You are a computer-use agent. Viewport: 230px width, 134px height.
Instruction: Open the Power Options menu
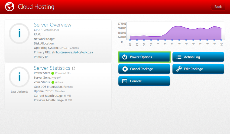tap(144, 57)
